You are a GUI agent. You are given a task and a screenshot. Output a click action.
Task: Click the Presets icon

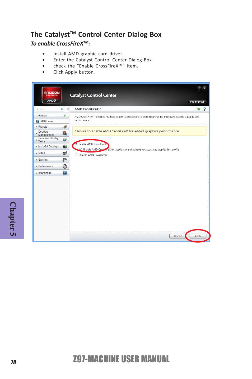[x=65, y=127]
